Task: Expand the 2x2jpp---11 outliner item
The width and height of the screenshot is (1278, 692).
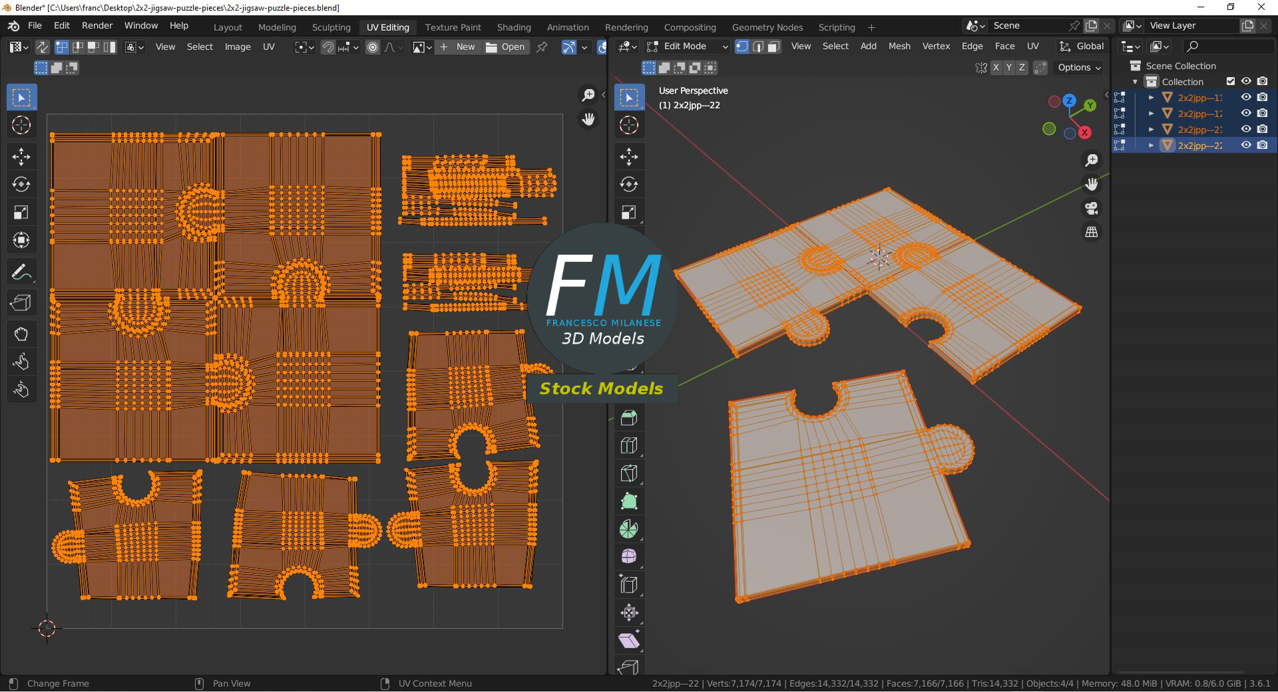Action: 1151,97
